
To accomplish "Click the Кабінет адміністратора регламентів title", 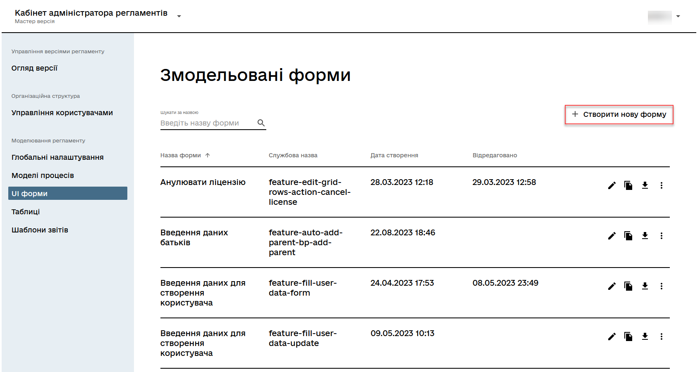I will (91, 13).
